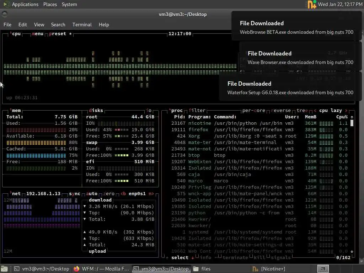Click the Nicotine+ tray icon in top panel
364x273 pixels.
click(312, 4)
